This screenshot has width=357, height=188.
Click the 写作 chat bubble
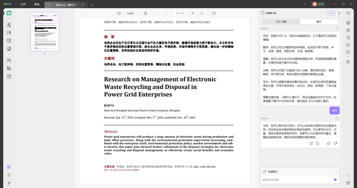[x=334, y=111]
